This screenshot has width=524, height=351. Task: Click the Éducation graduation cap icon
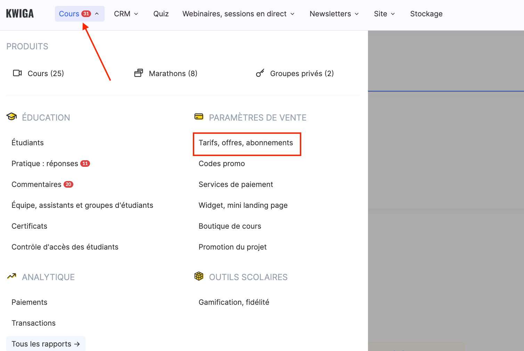point(11,117)
